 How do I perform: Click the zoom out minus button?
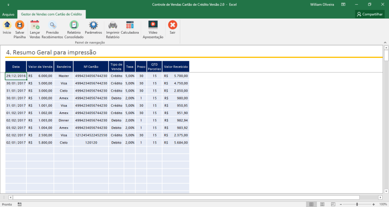tap(341, 204)
